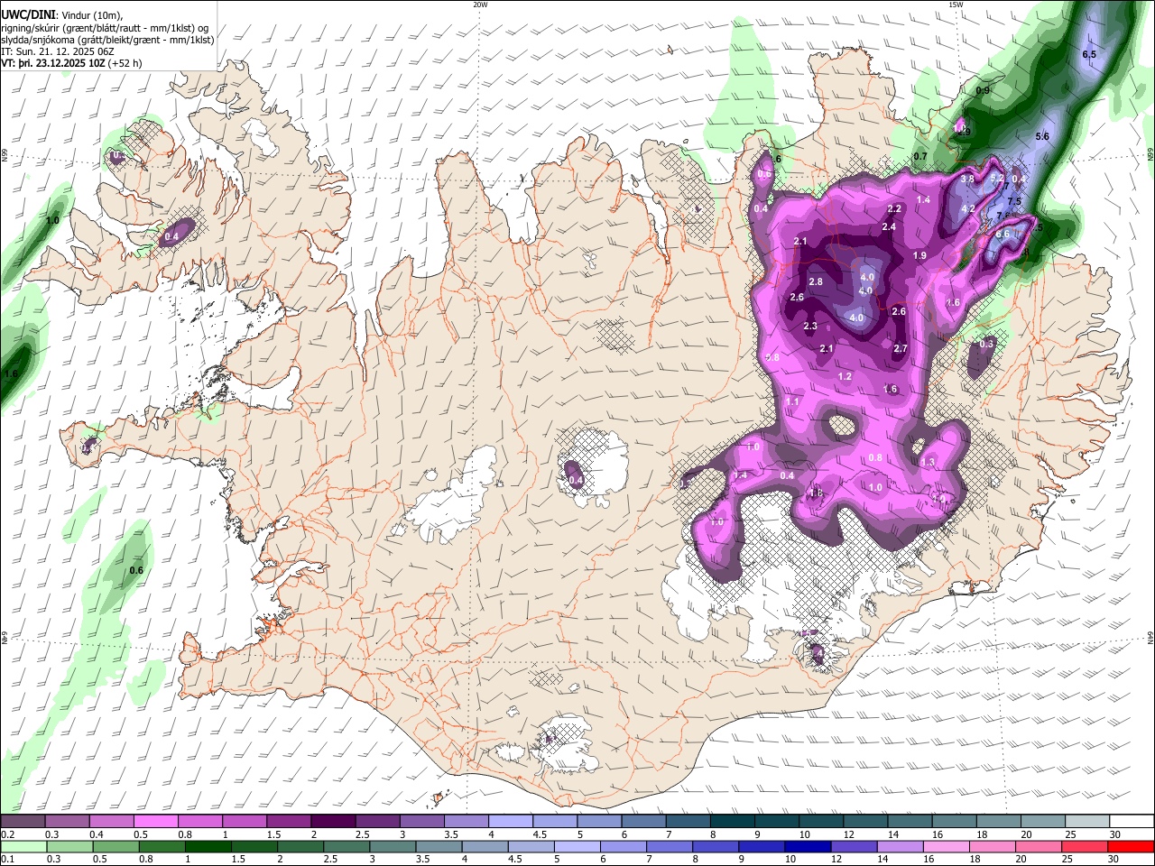This screenshot has height=866, width=1155.
Task: Click the 7.5 value on the east coast
Action: click(x=1014, y=201)
